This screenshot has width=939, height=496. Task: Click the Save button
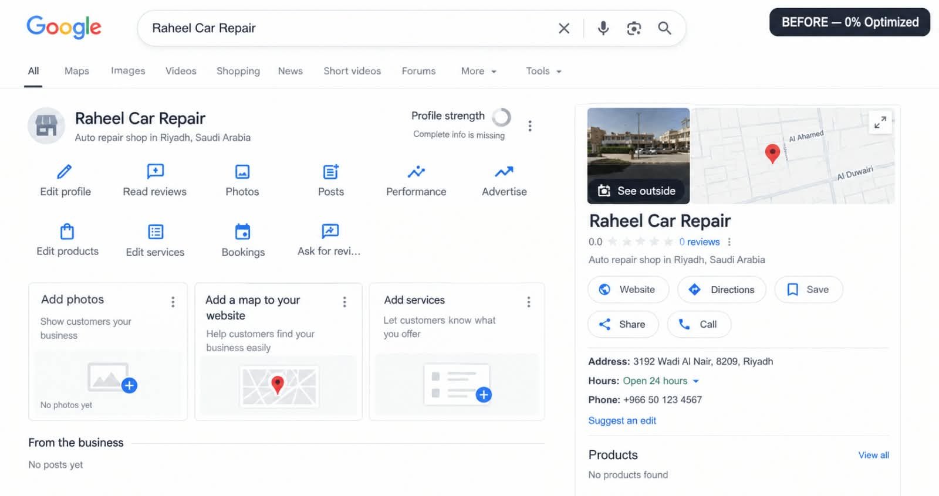[808, 290]
